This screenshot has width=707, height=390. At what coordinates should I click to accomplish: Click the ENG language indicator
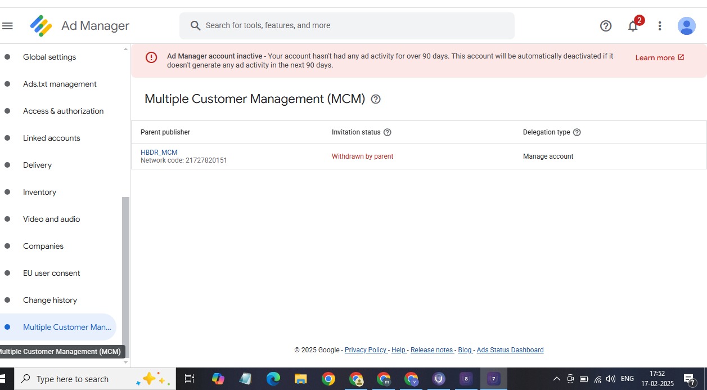(x=628, y=379)
